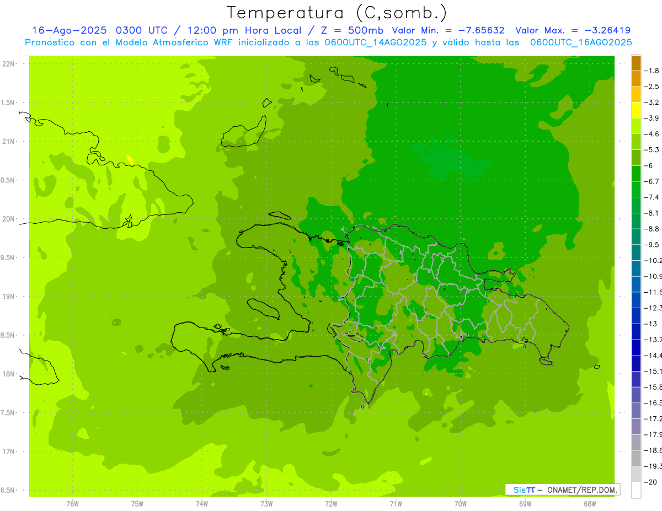
Task: Click the 1.5N latitude label
Action: tap(8, 103)
